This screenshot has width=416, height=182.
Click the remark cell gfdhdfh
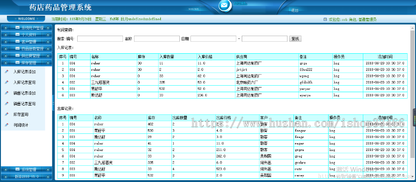coord(306,82)
